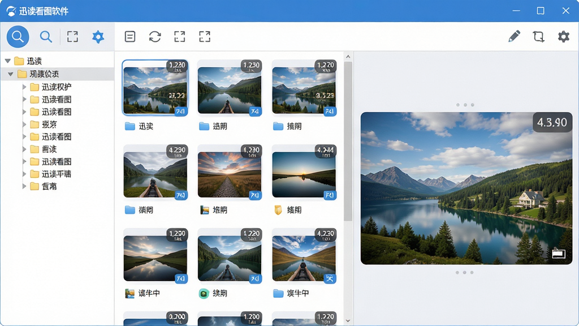Click the blue folder icon under the 4.230 thumbnail
579x326 pixels.
tap(278, 294)
